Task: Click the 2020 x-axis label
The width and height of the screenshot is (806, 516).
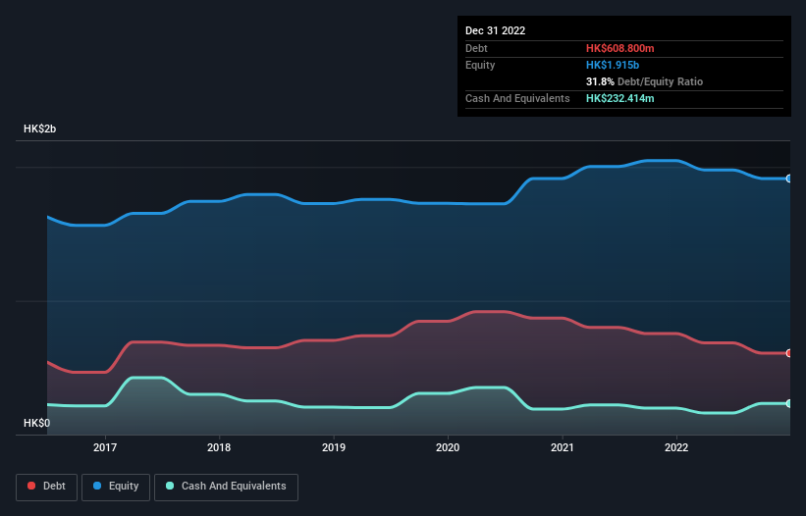Action: pos(448,447)
